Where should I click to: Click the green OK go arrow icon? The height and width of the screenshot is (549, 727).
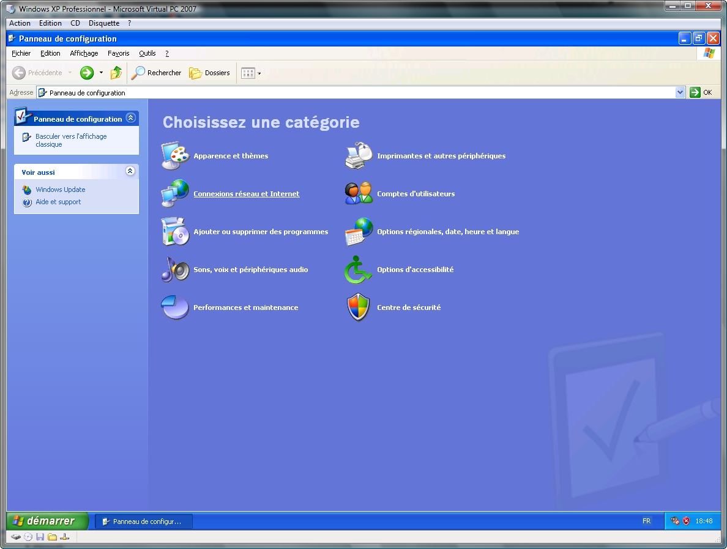[x=695, y=92]
